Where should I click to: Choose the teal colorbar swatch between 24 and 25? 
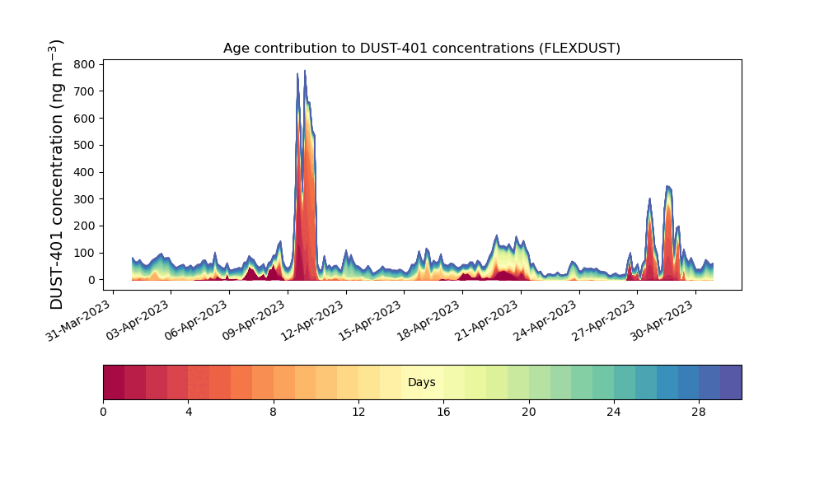(625, 383)
